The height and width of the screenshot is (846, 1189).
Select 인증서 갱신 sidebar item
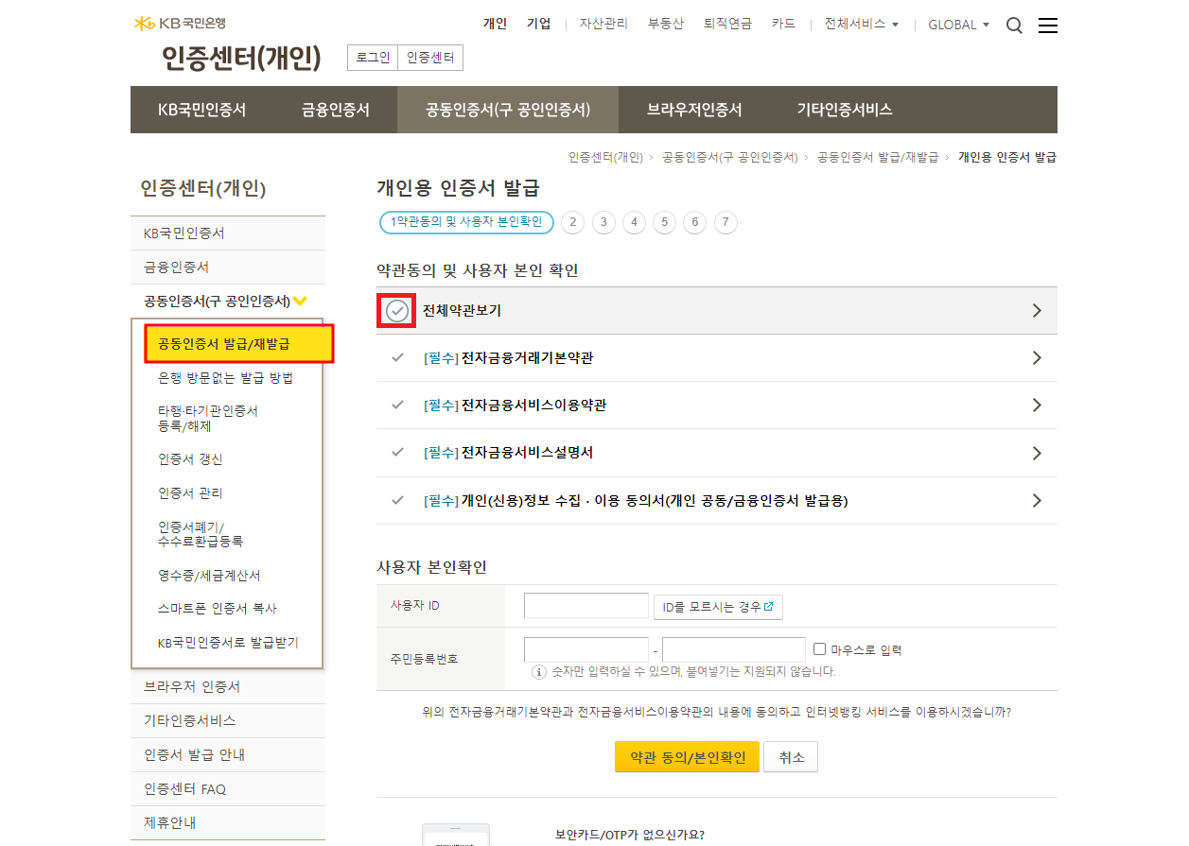click(x=191, y=459)
